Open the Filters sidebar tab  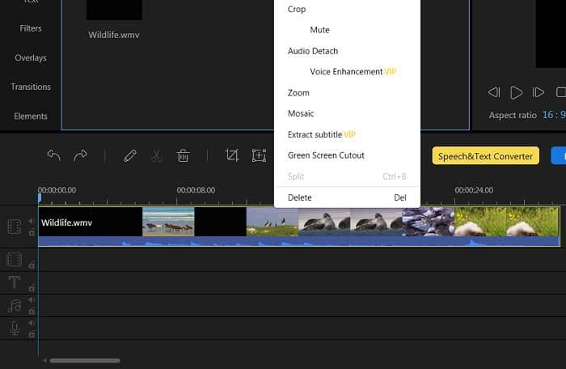tap(31, 28)
